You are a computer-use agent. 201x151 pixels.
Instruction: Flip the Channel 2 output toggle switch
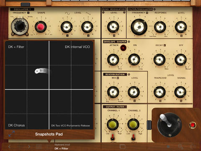(x=133, y=137)
